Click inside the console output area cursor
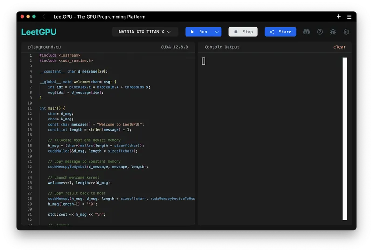373x252 pixels. click(204, 61)
